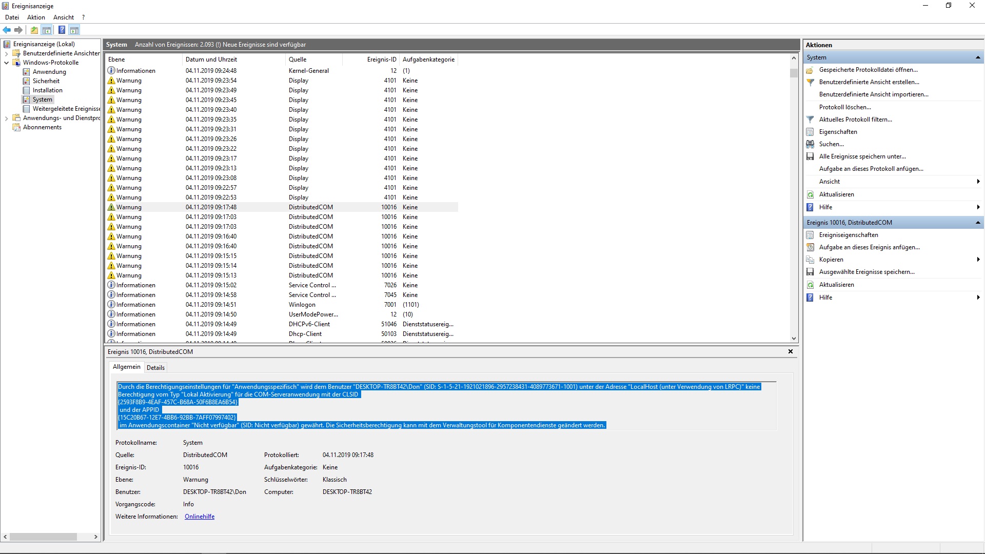Close the event preview pane with X
Image resolution: width=985 pixels, height=554 pixels.
[791, 351]
